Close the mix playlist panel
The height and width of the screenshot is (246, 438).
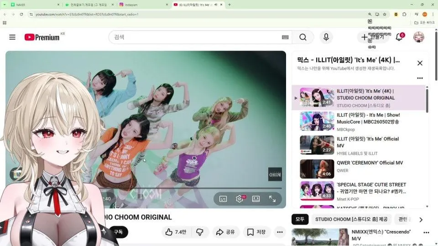(x=420, y=63)
